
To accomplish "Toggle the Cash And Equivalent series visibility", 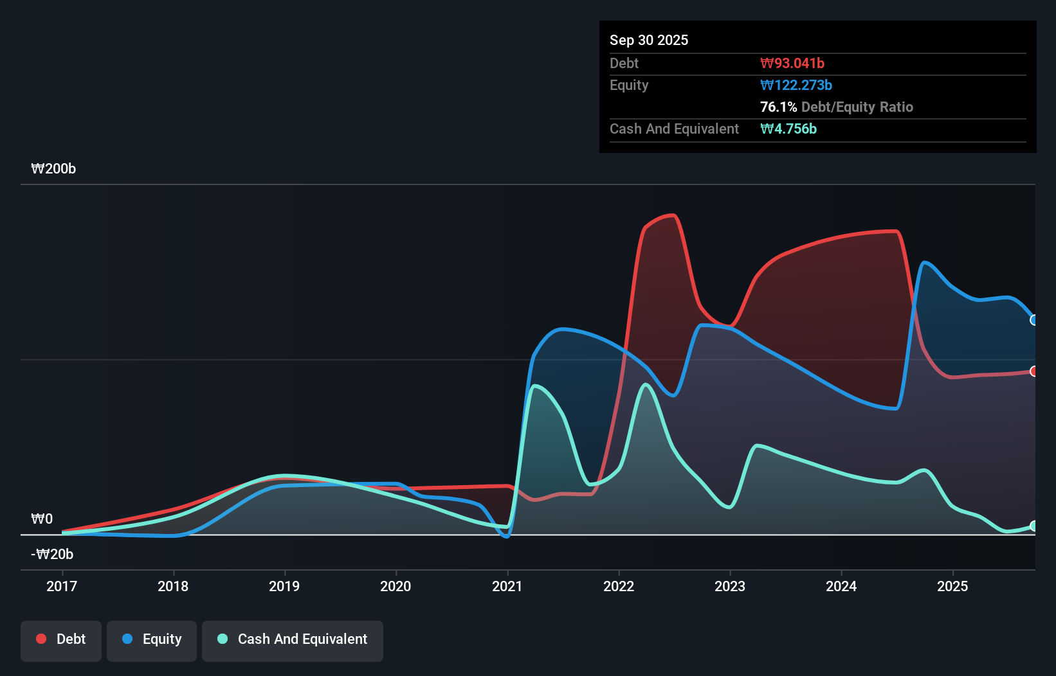I will pyautogui.click(x=292, y=639).
